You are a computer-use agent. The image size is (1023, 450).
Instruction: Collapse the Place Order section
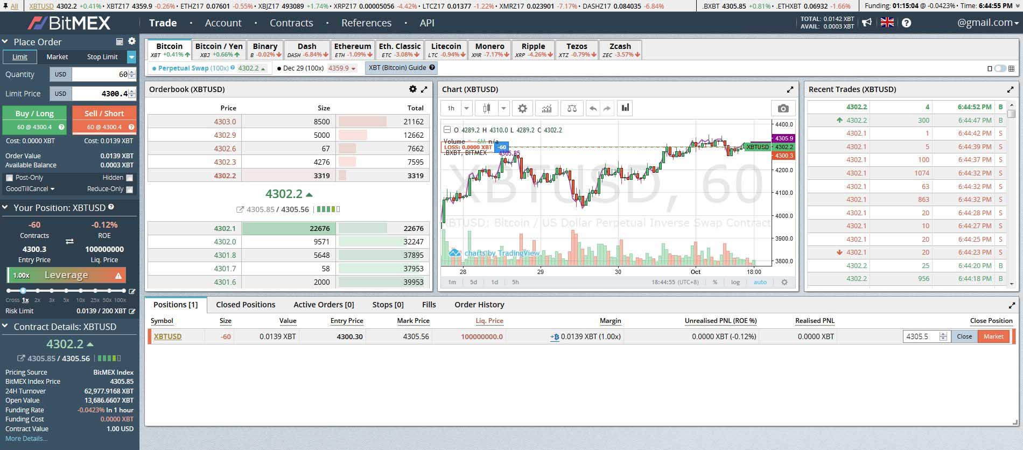pos(5,41)
